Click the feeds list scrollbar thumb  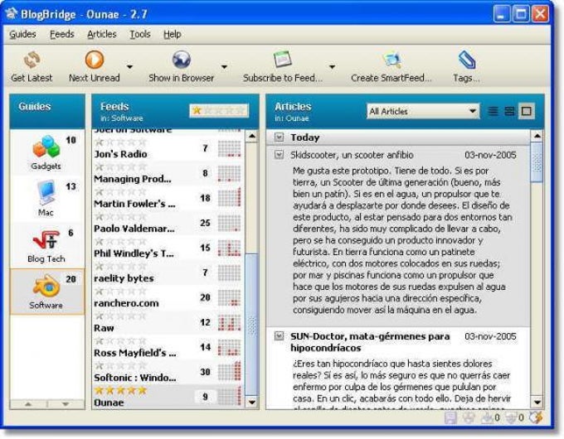(x=252, y=325)
